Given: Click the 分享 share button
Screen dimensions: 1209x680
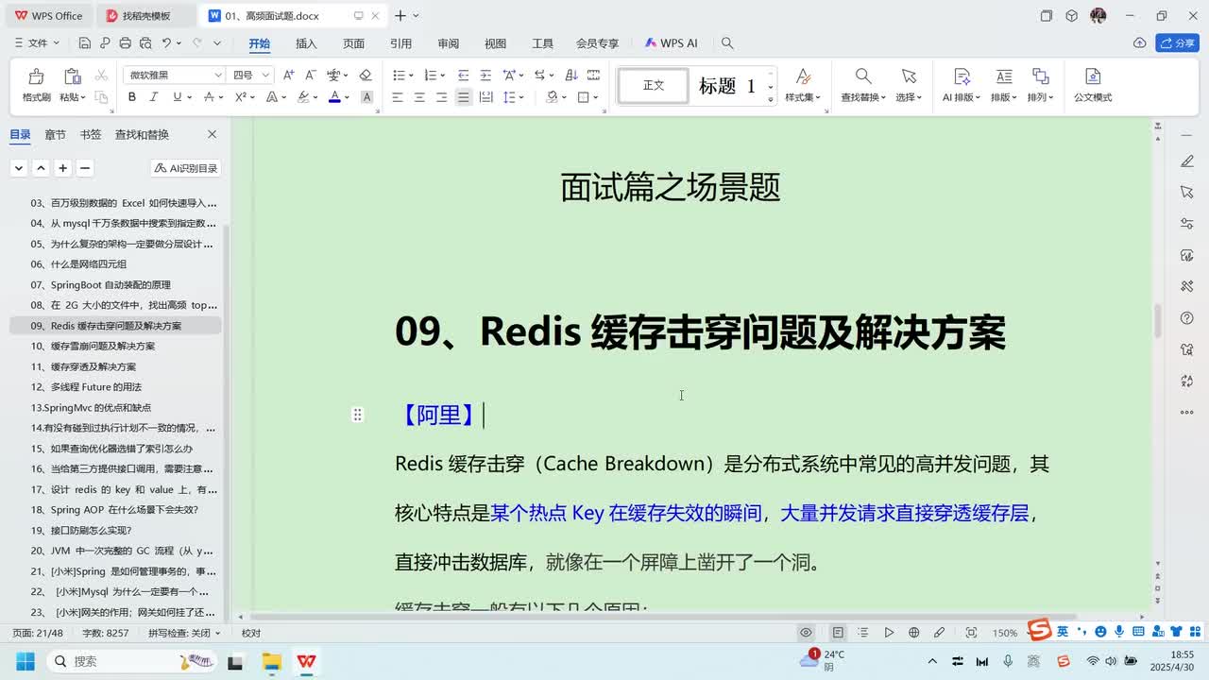Looking at the screenshot, I should click(x=1177, y=43).
